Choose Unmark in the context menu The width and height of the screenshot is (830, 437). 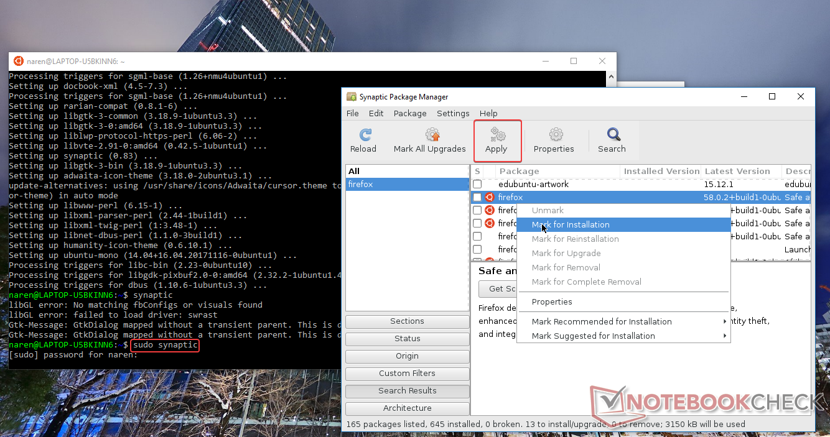(x=623, y=210)
